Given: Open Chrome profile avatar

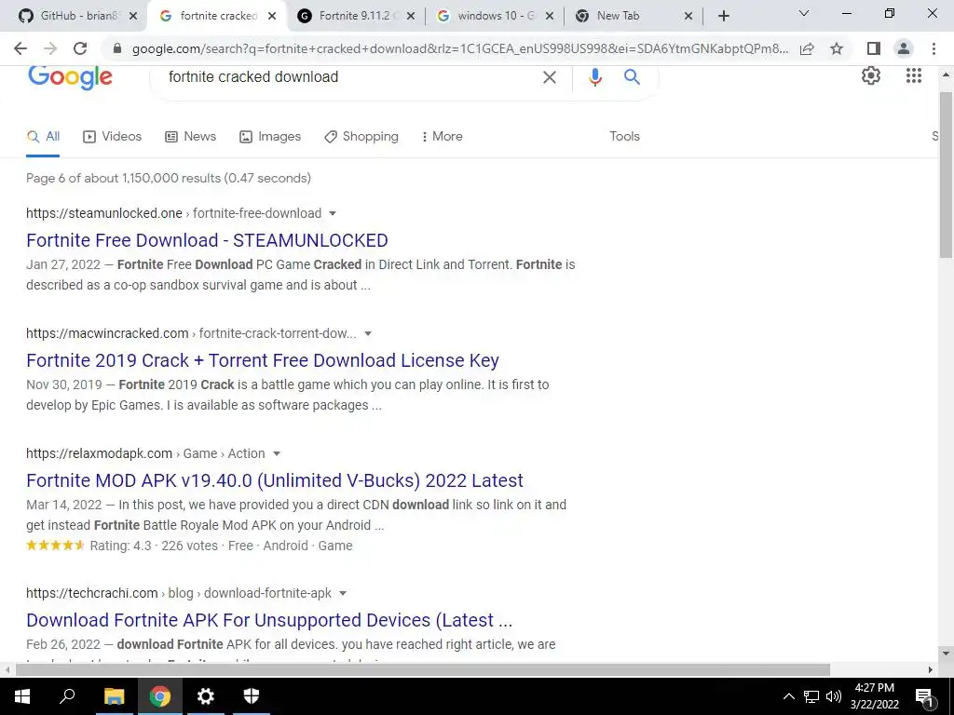Looking at the screenshot, I should pyautogui.click(x=904, y=48).
